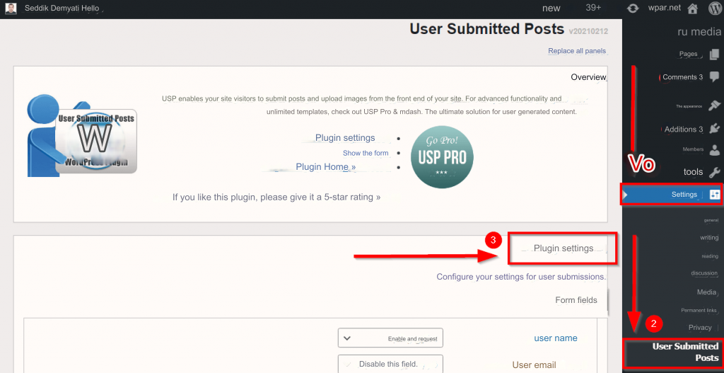
Task: Open Permanent links submenu
Action: (699, 311)
